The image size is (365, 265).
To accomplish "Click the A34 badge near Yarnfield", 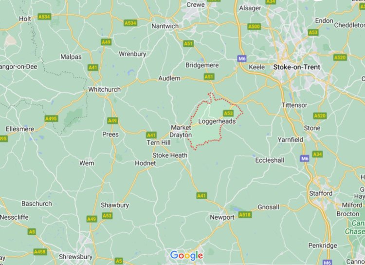I will (x=317, y=154).
